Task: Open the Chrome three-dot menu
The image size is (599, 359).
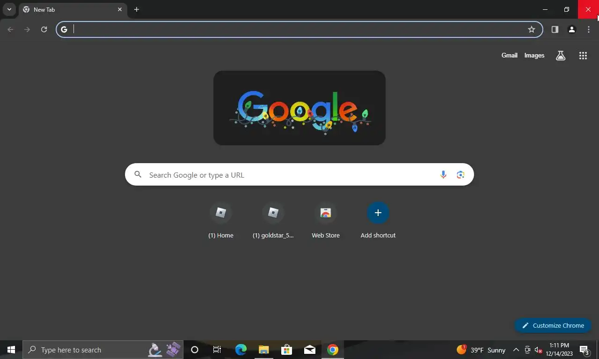Action: pyautogui.click(x=589, y=29)
